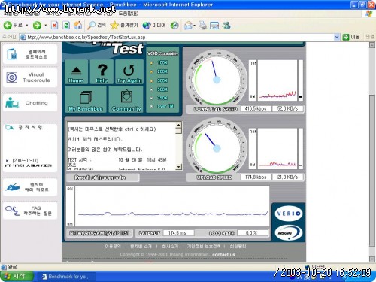Open the Help menu in menu bar
Image resolution: width=376 pixels, height=282 pixels.
[128, 14]
